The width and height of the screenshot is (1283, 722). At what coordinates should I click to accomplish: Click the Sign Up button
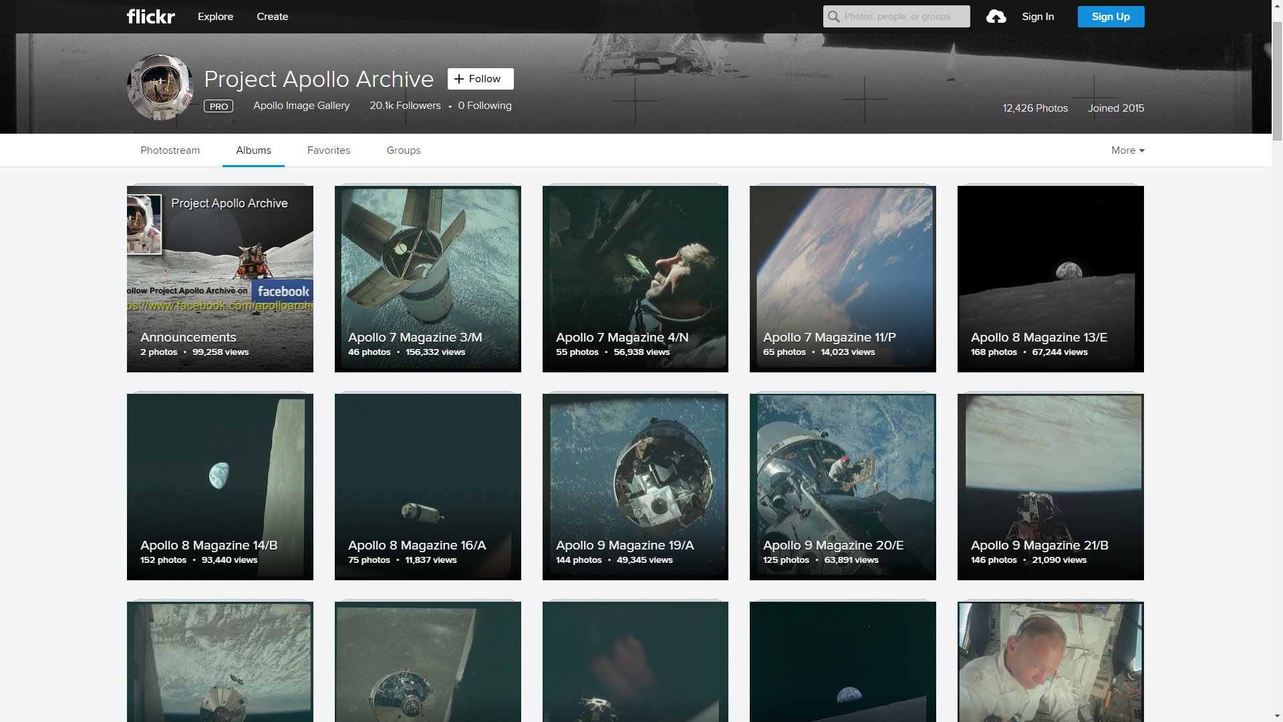[1111, 17]
